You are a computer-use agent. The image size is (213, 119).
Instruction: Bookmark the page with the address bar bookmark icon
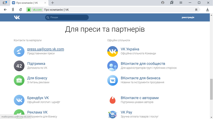[196, 10]
